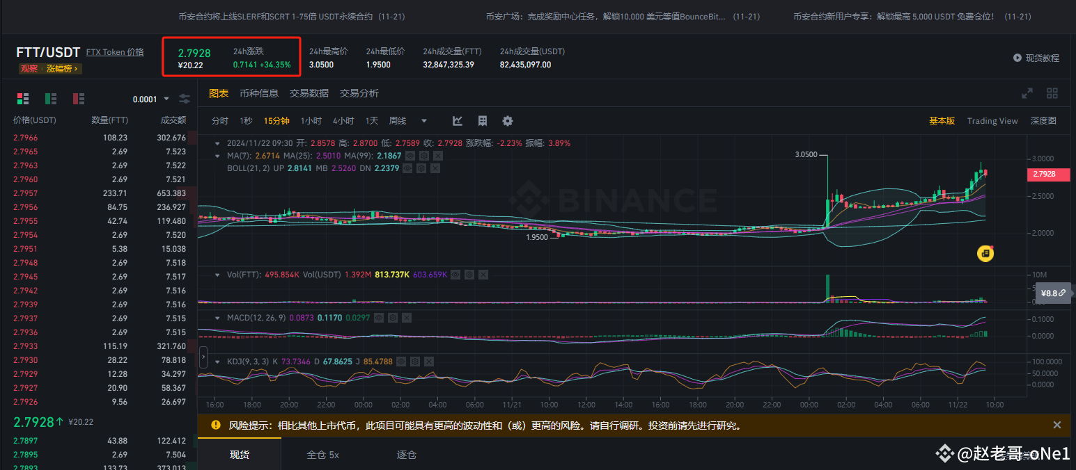1076x470 pixels.
Task: Click the 2.7966 ask price row
Action: click(x=99, y=138)
